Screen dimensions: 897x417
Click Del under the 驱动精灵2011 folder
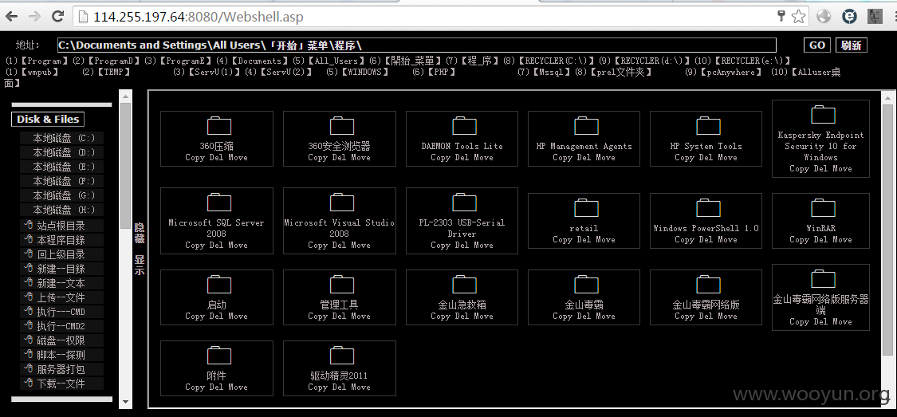click(339, 387)
